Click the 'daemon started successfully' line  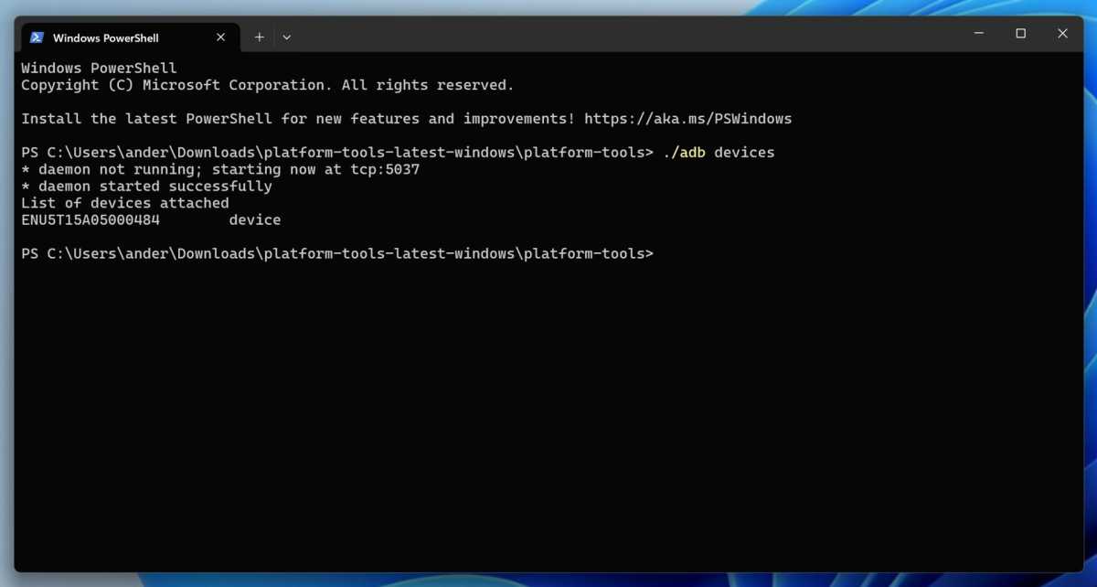click(146, 187)
